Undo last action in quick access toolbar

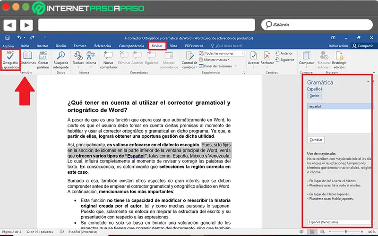click(x=19, y=38)
